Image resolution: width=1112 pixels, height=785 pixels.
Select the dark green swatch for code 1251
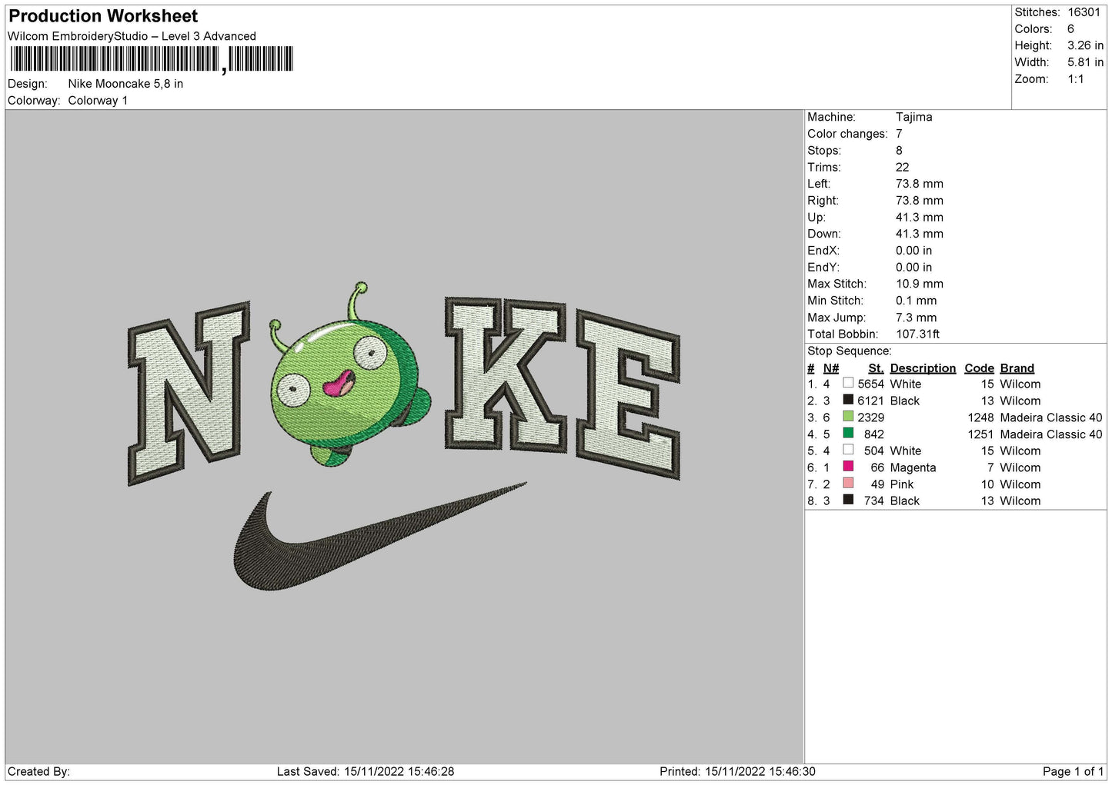848,433
